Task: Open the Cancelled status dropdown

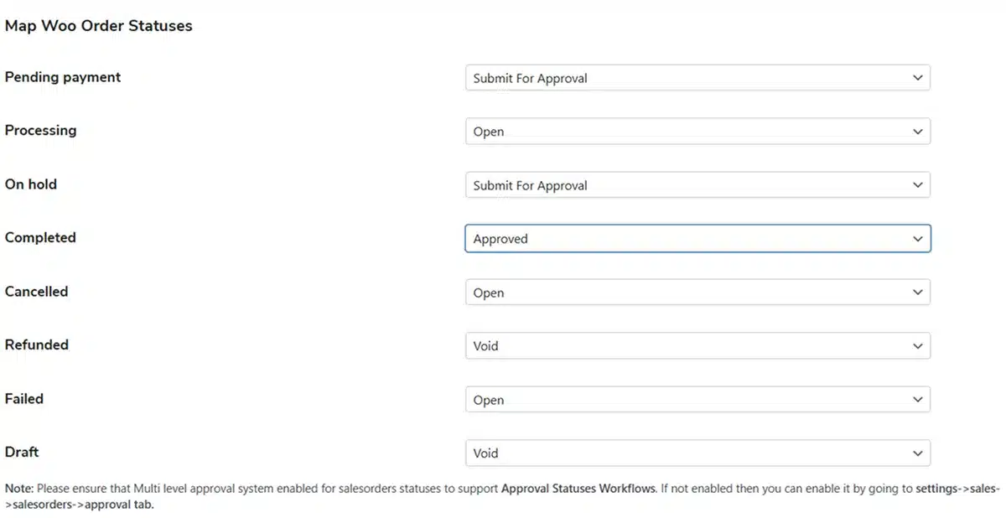Action: [697, 292]
